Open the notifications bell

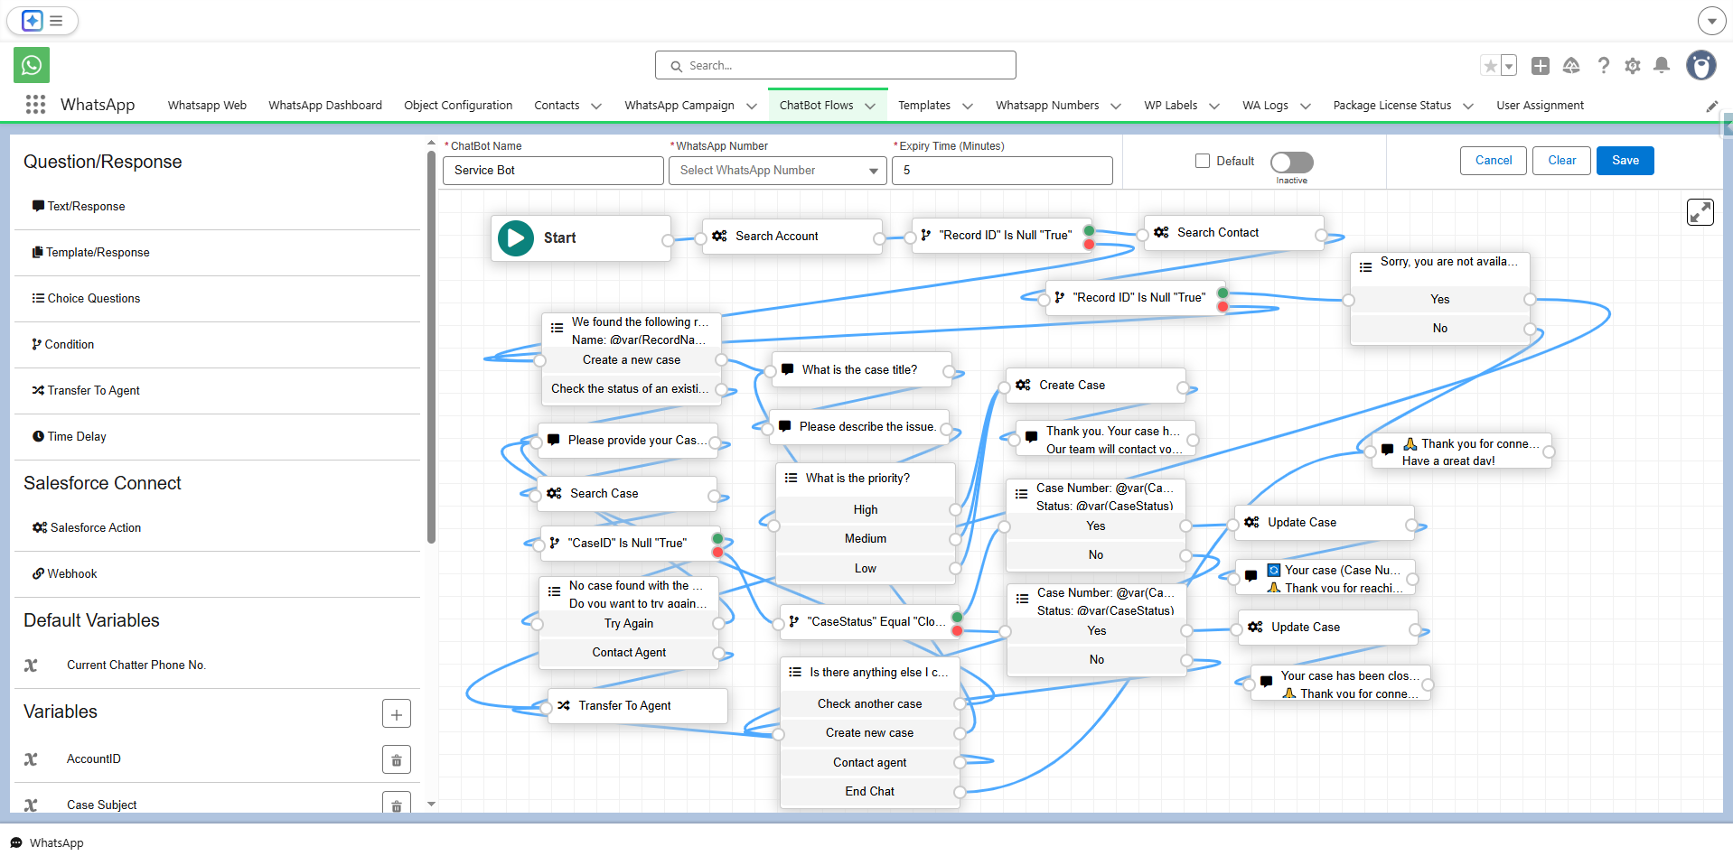pos(1661,66)
